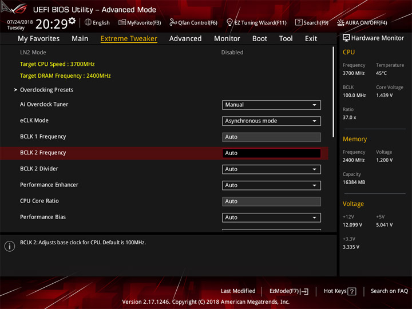
Task: Open Qfan Control fan icon
Action: click(x=173, y=22)
